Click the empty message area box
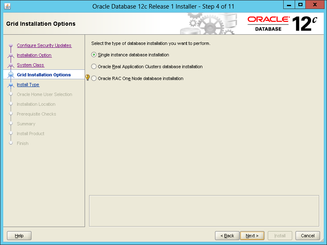Viewport: 327px width, 245px height. pyautogui.click(x=204, y=211)
